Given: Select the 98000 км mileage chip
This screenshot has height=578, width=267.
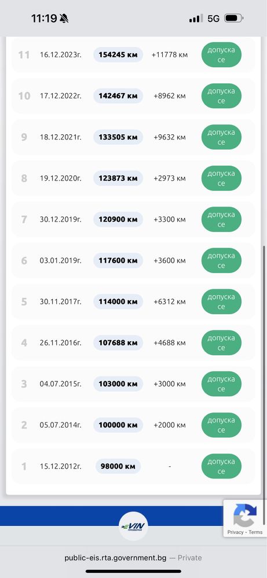Looking at the screenshot, I should click(118, 466).
